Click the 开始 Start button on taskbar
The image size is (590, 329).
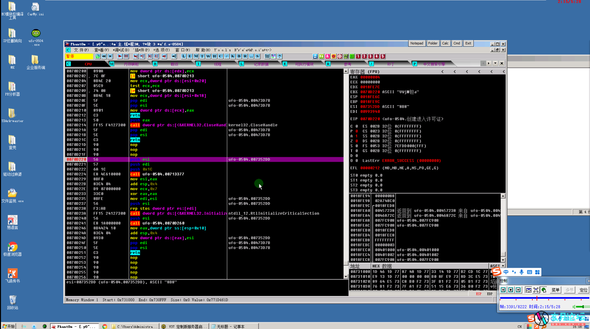(x=9, y=326)
